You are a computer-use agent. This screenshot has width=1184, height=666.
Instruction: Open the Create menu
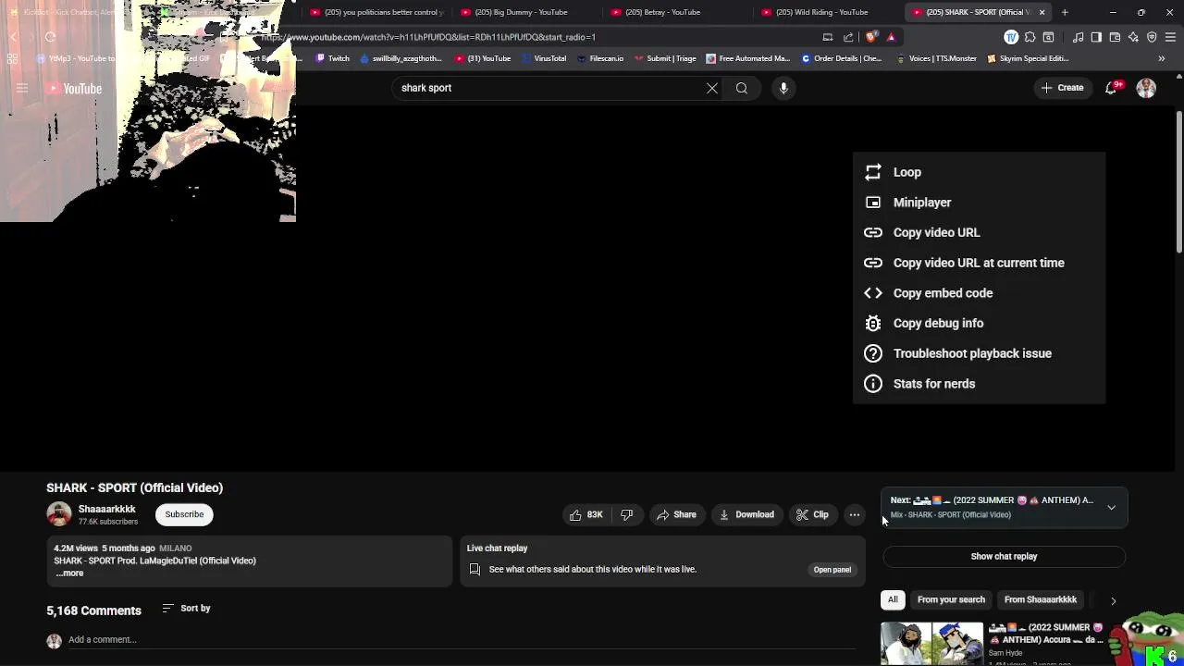[1062, 88]
